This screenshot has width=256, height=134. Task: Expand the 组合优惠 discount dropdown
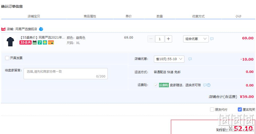click(196, 39)
